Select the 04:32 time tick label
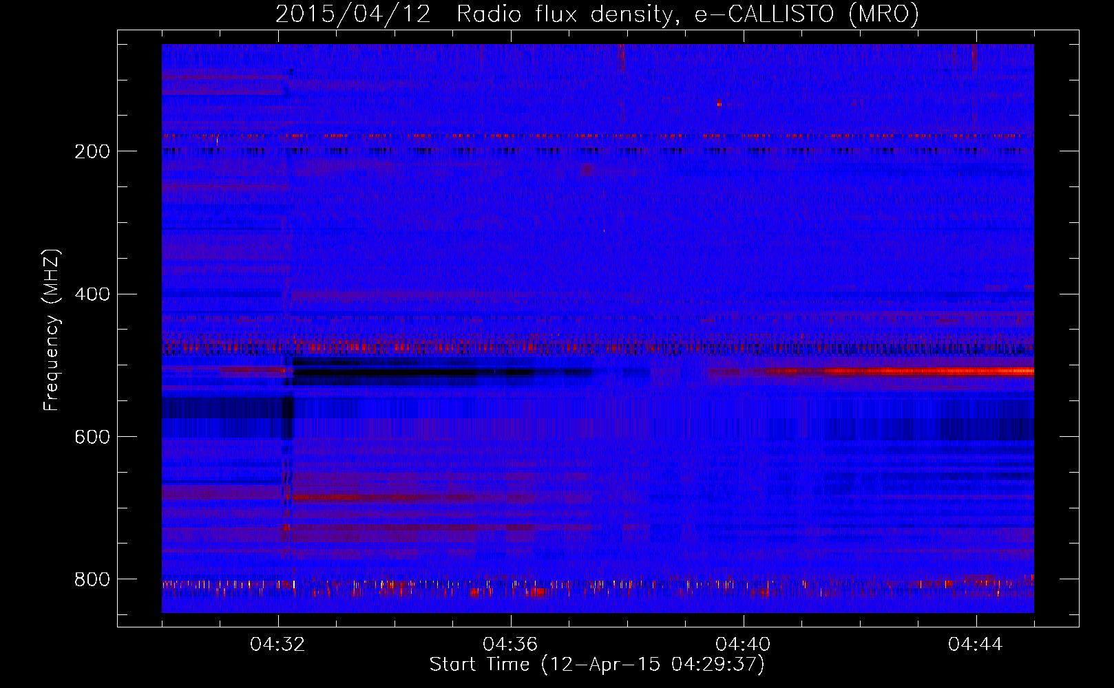Viewport: 1114px width, 688px height. click(x=278, y=644)
